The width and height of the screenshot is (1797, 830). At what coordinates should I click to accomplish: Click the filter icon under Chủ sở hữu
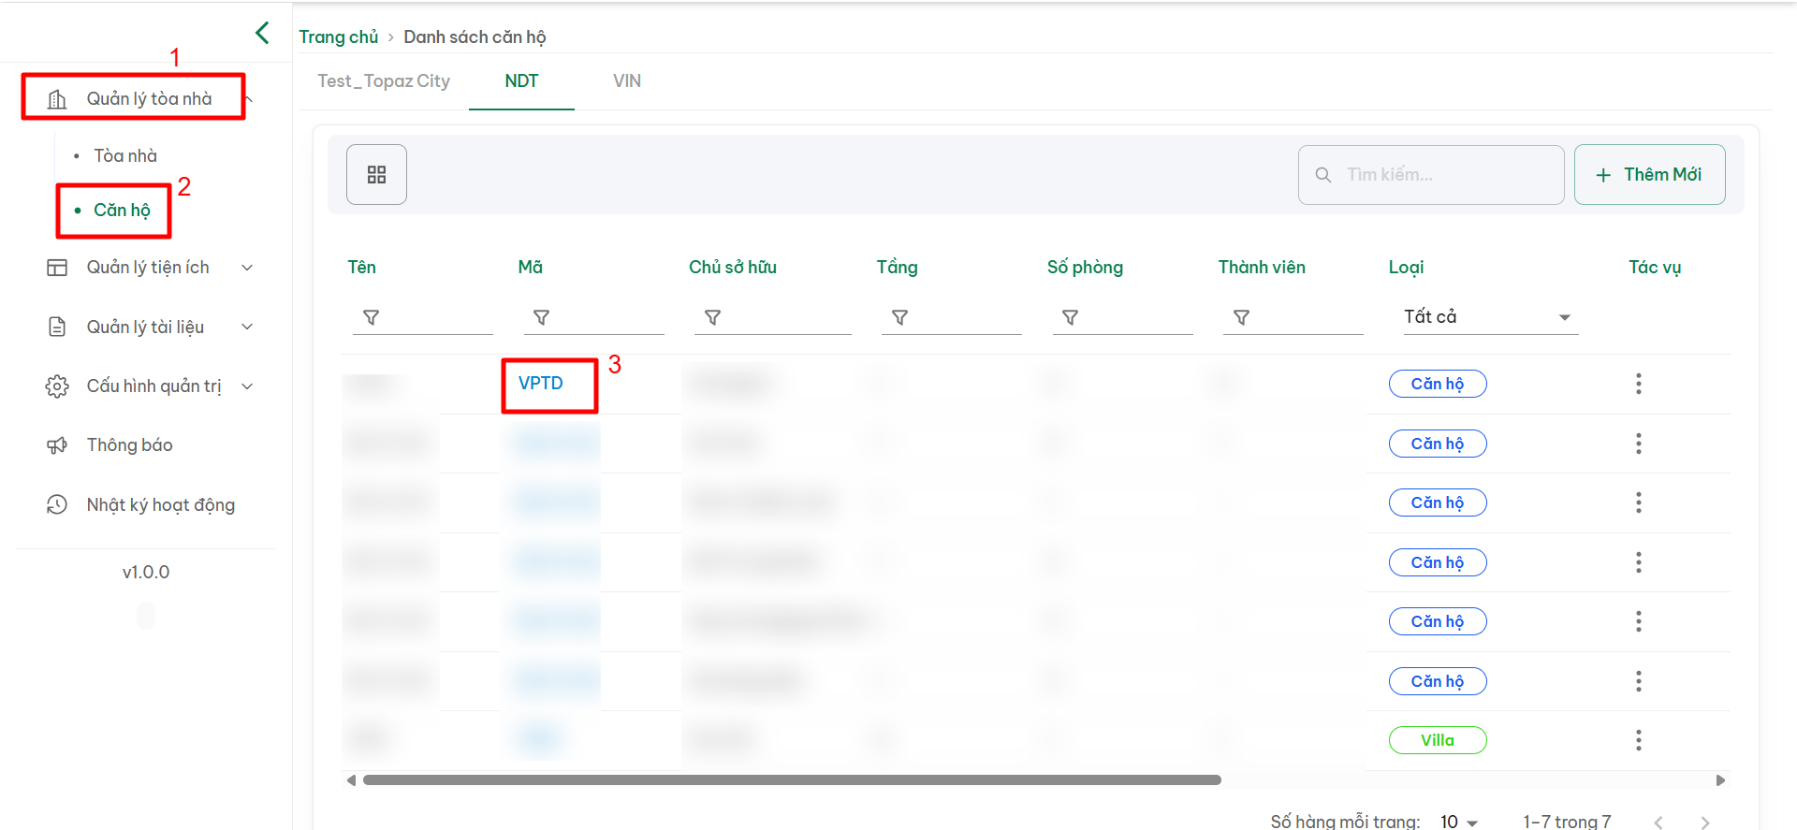tap(712, 318)
